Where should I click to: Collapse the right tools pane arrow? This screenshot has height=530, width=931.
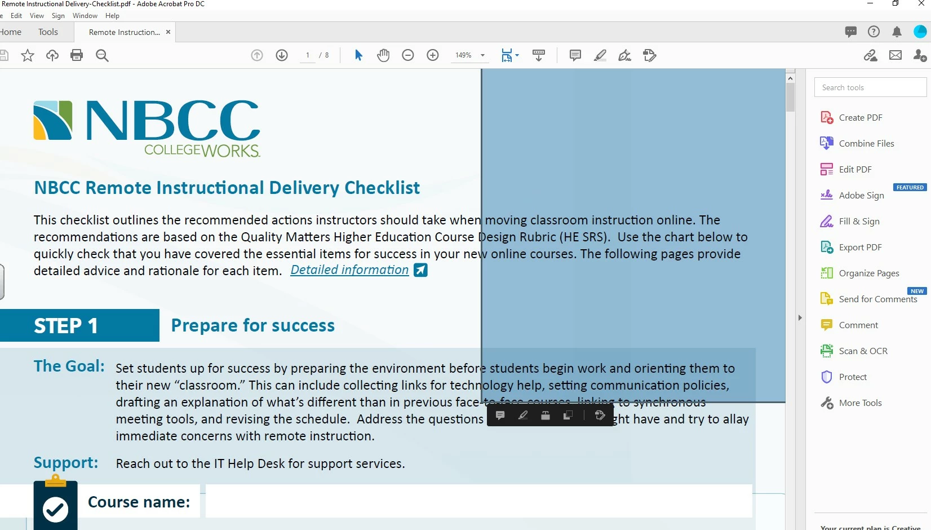point(800,318)
